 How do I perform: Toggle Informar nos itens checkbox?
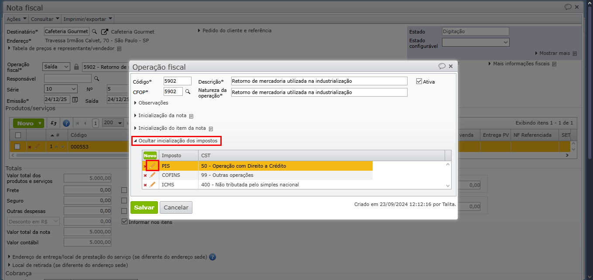click(124, 222)
